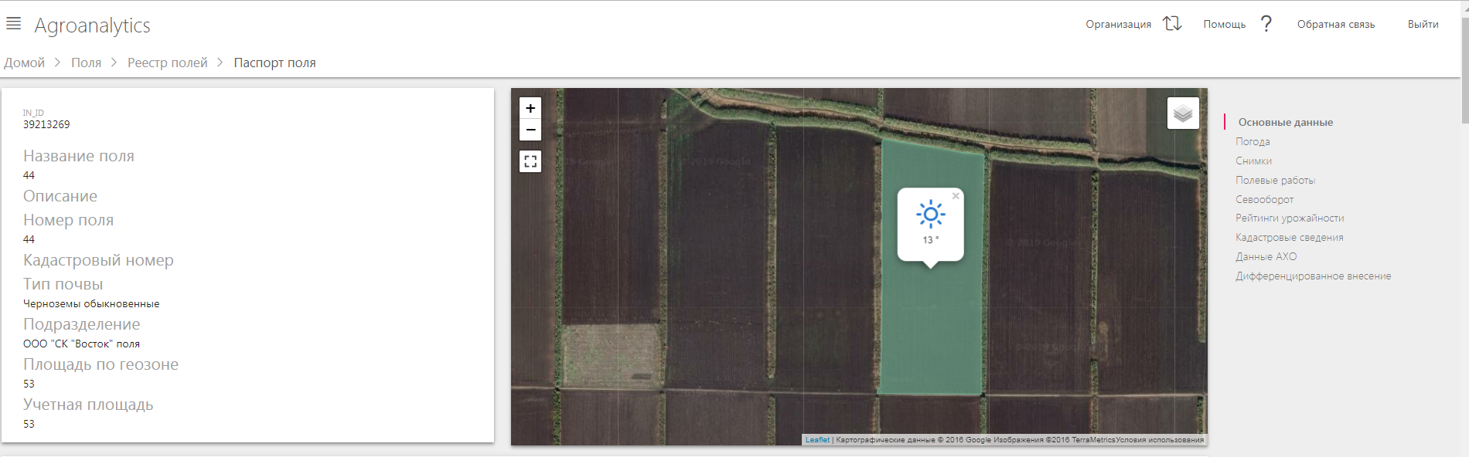Select Снимки in the side navigation
1469x457 pixels.
(x=1253, y=161)
